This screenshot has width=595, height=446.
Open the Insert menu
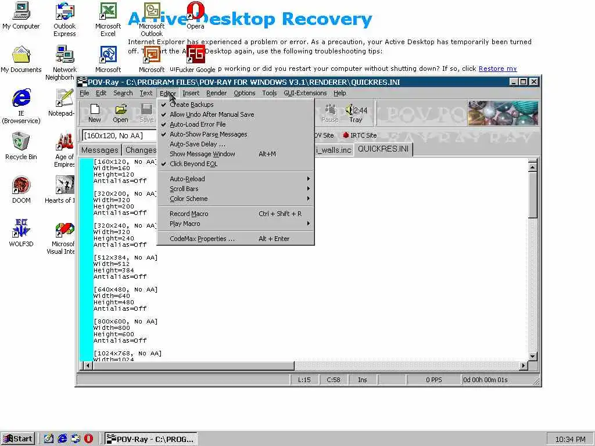coord(191,93)
